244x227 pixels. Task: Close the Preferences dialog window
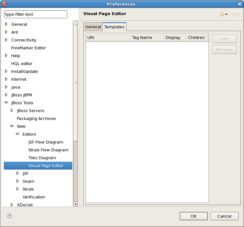[239, 4]
